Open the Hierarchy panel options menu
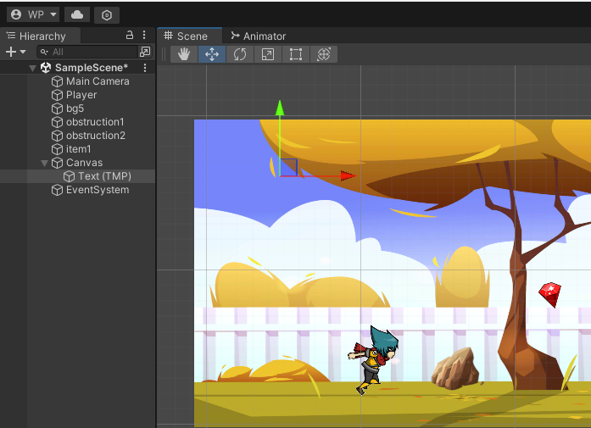591x428 pixels. 144,36
